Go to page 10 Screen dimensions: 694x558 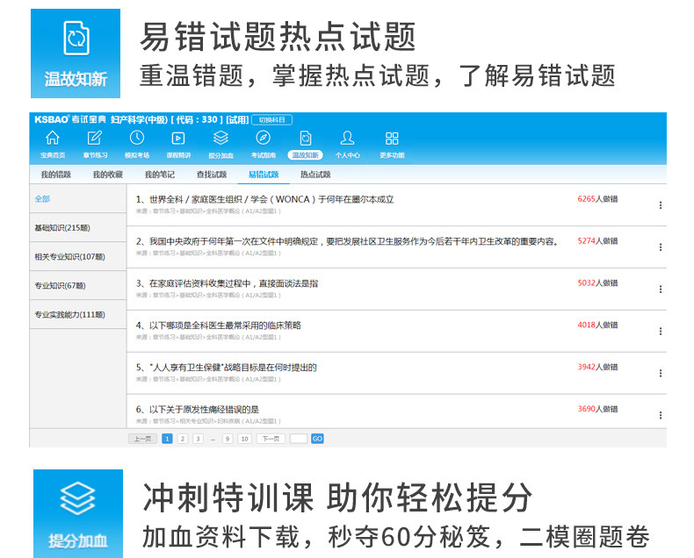[x=244, y=439]
